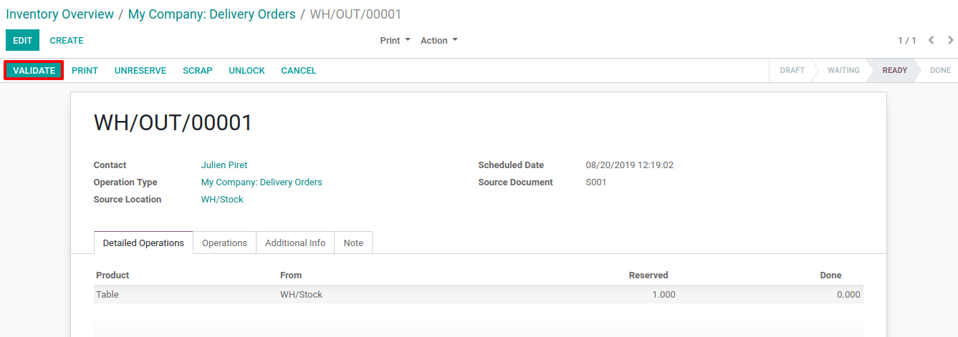Switch to the Operations tab

(224, 243)
